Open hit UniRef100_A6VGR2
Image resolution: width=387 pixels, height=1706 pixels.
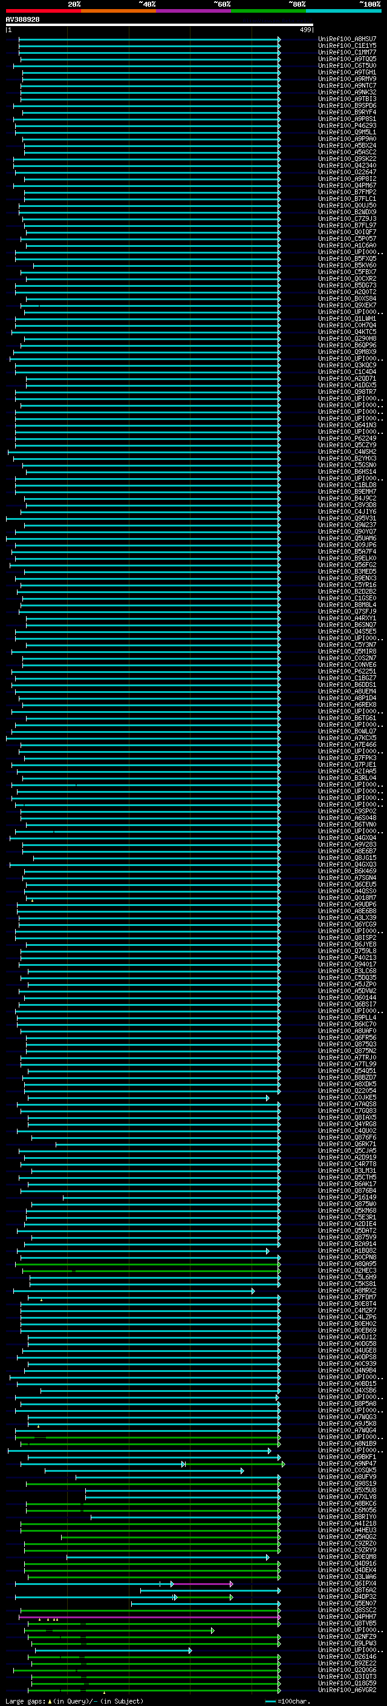point(347,1690)
